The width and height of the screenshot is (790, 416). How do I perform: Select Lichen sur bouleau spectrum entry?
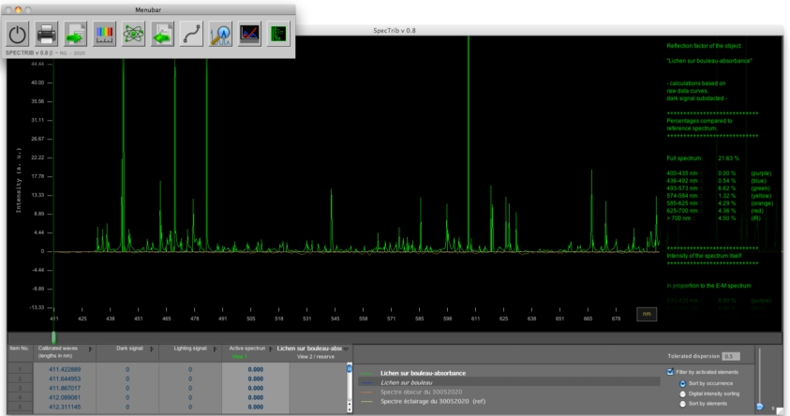[x=405, y=382]
